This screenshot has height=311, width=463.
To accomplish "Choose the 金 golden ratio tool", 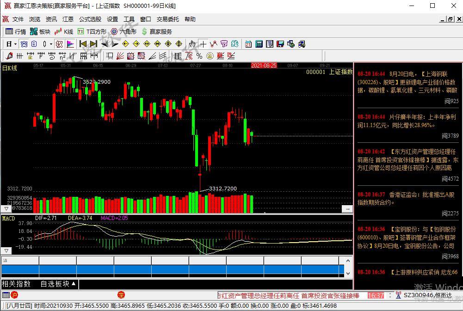I will (x=210, y=56).
